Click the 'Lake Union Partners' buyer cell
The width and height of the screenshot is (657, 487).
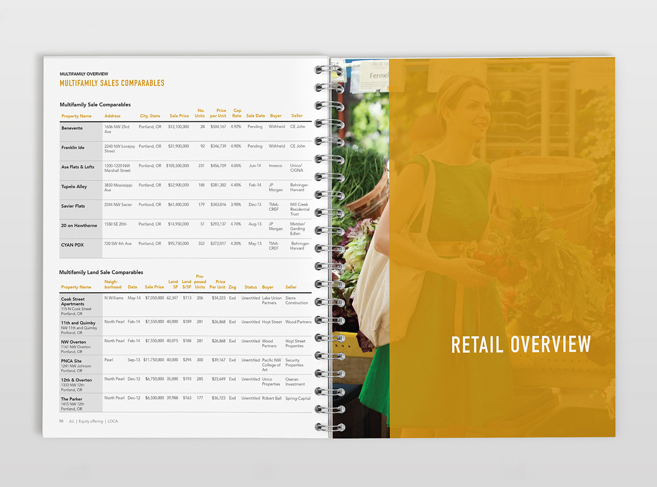272,301
